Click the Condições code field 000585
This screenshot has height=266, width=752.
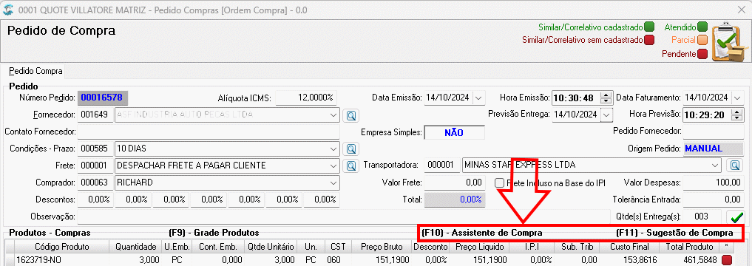[95, 149]
